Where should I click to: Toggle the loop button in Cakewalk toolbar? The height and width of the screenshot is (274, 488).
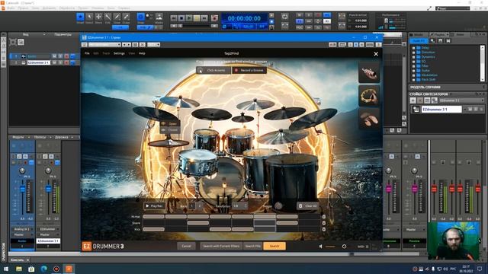tap(284, 17)
